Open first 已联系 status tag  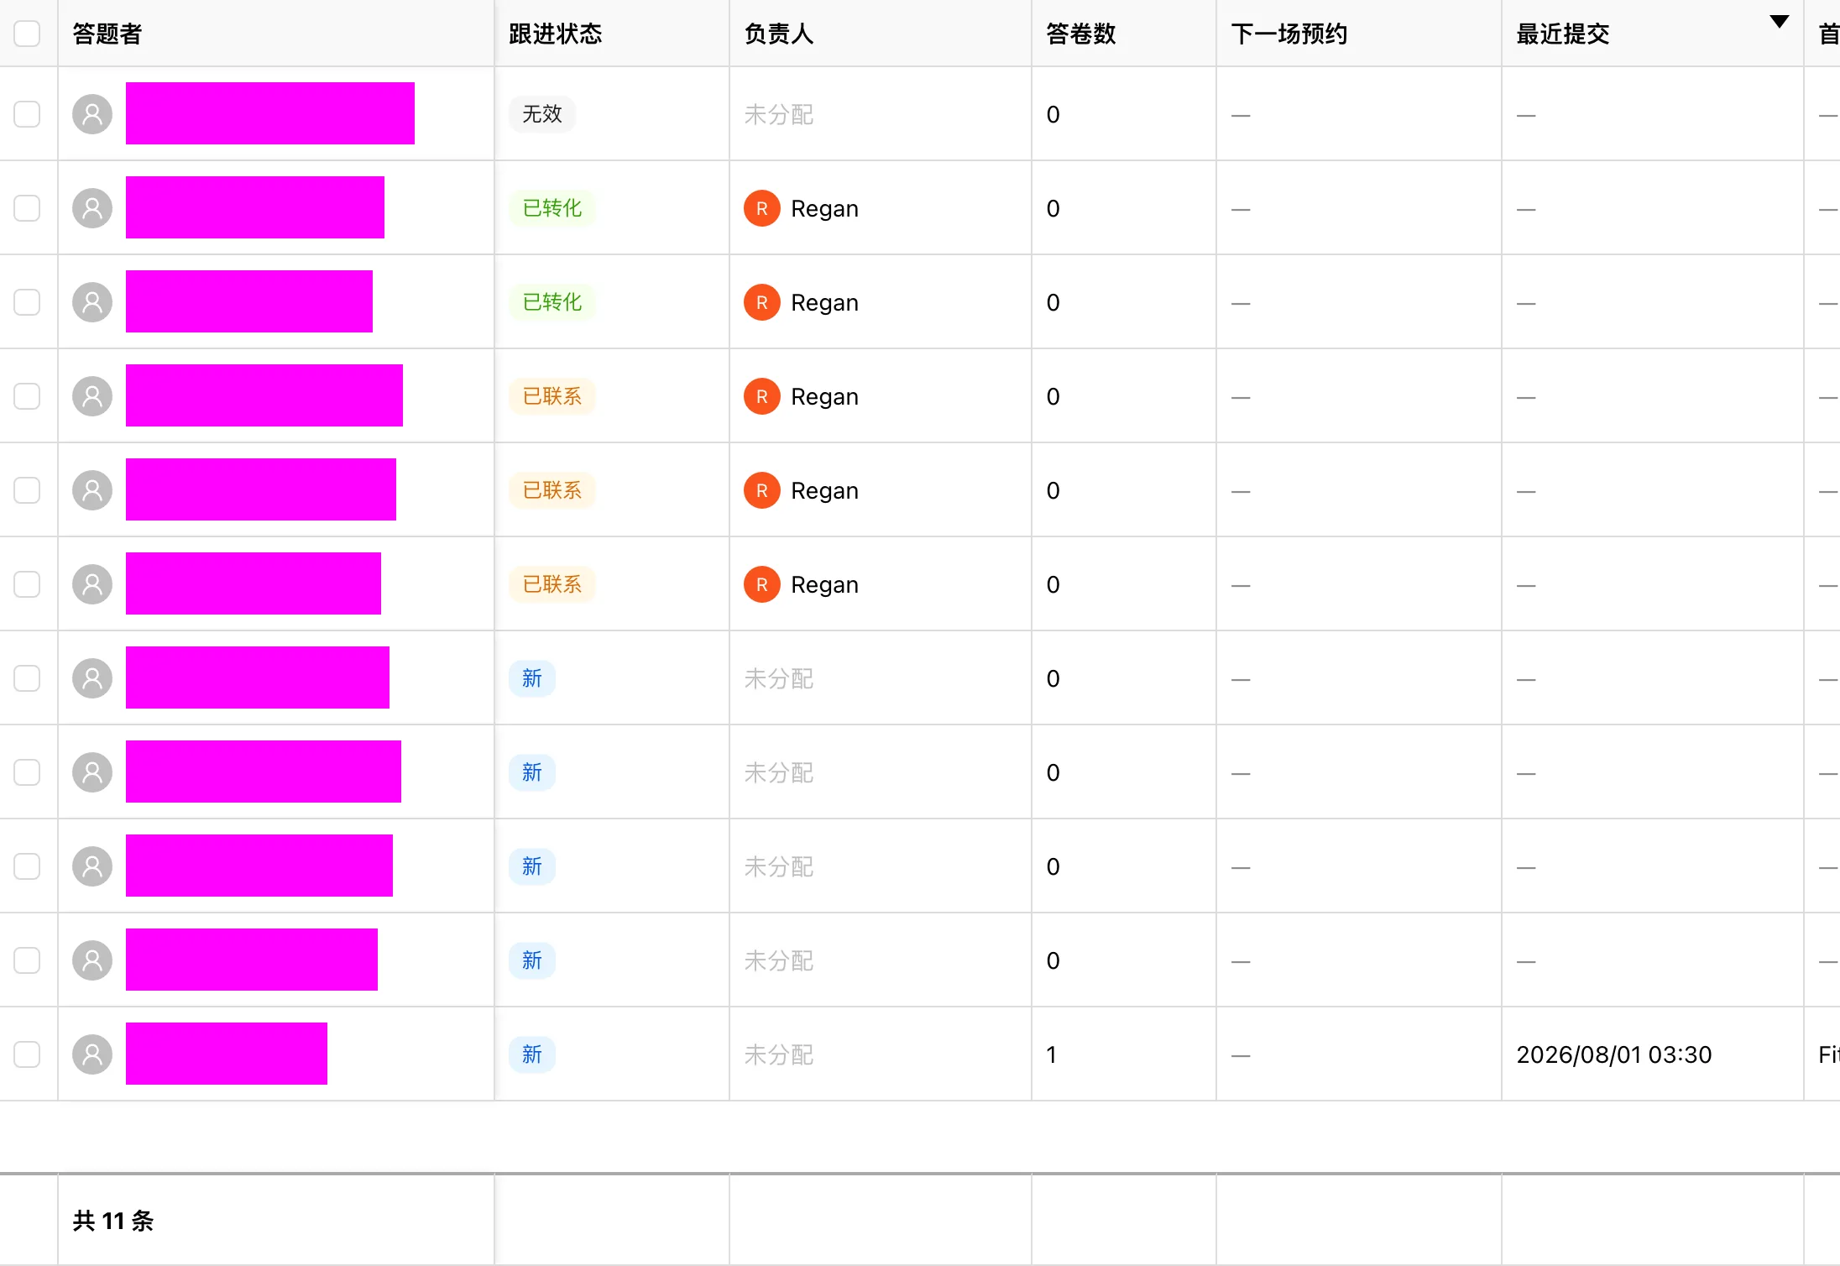click(x=552, y=396)
